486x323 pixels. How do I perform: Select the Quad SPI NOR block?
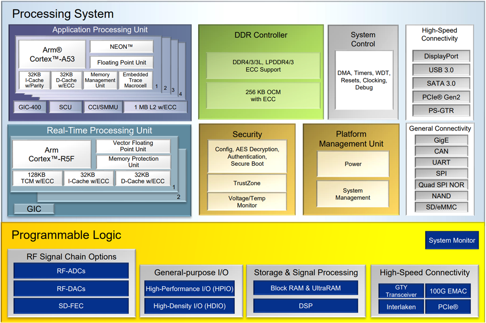pyautogui.click(x=441, y=185)
